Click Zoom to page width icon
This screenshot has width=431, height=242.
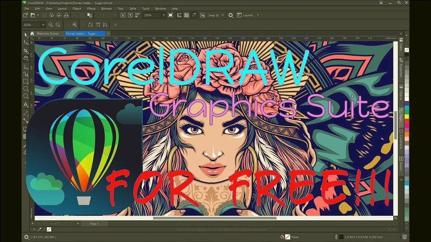coord(98,25)
